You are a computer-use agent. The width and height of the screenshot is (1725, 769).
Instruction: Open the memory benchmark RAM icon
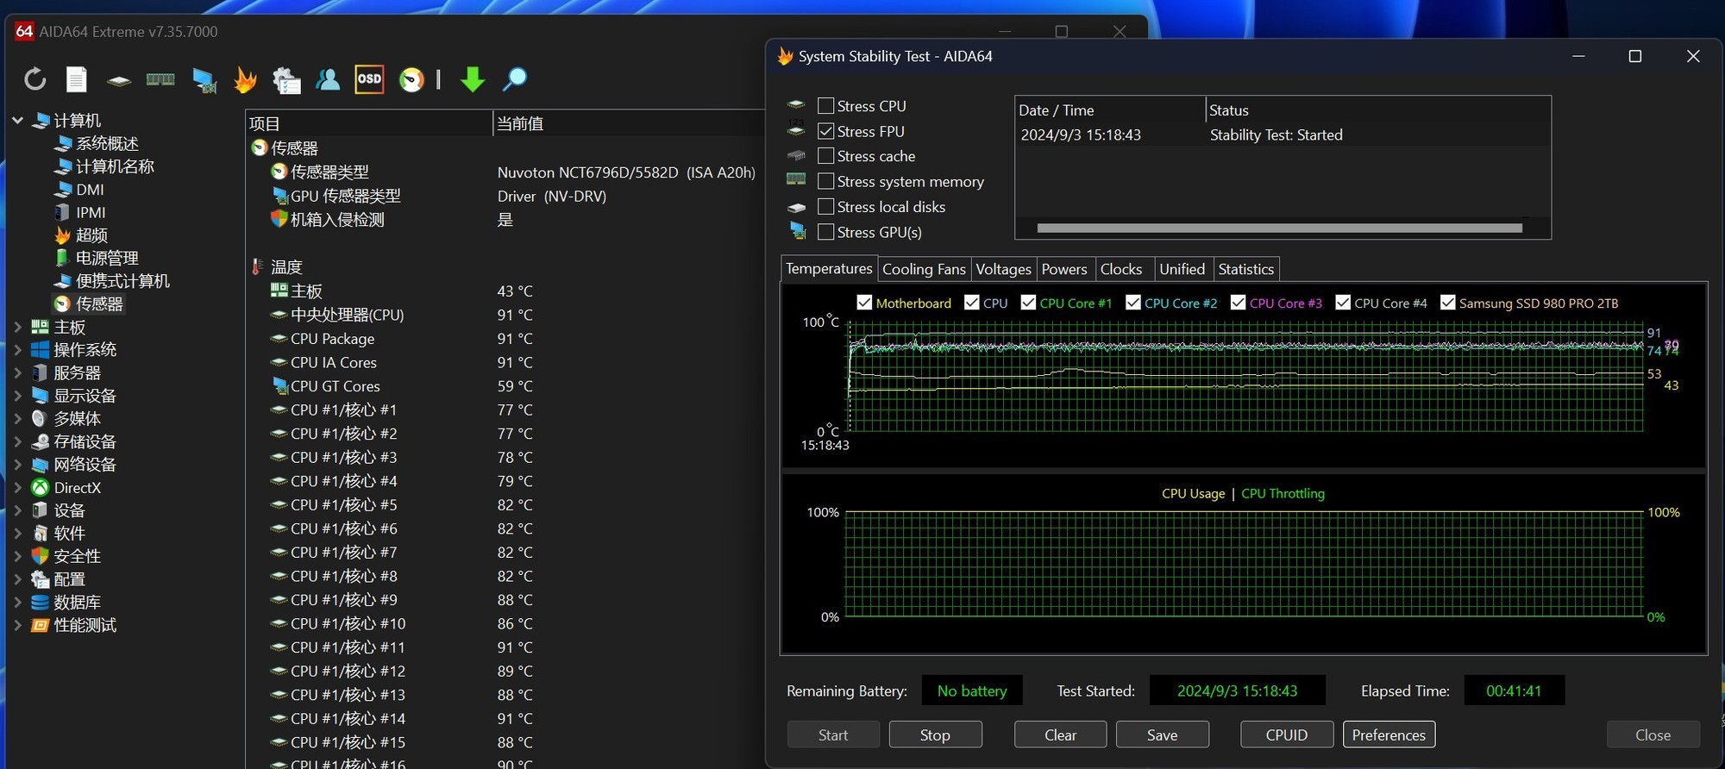(160, 79)
